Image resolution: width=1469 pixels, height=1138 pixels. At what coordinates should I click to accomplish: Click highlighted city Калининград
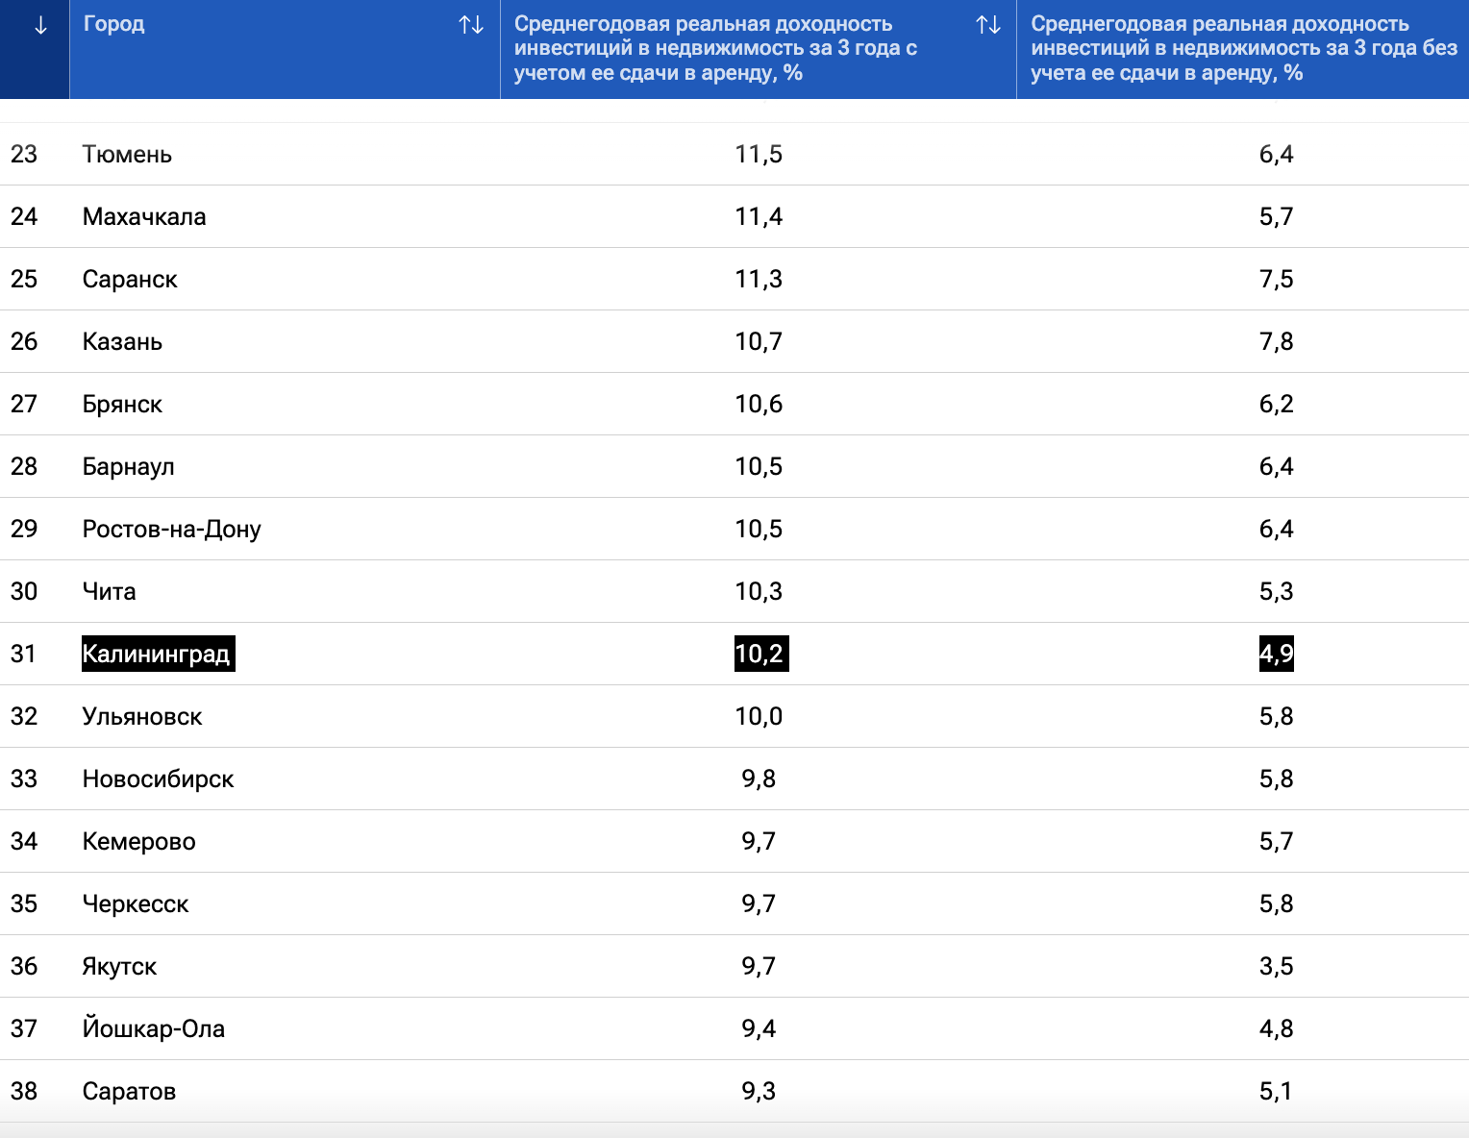pos(159,654)
